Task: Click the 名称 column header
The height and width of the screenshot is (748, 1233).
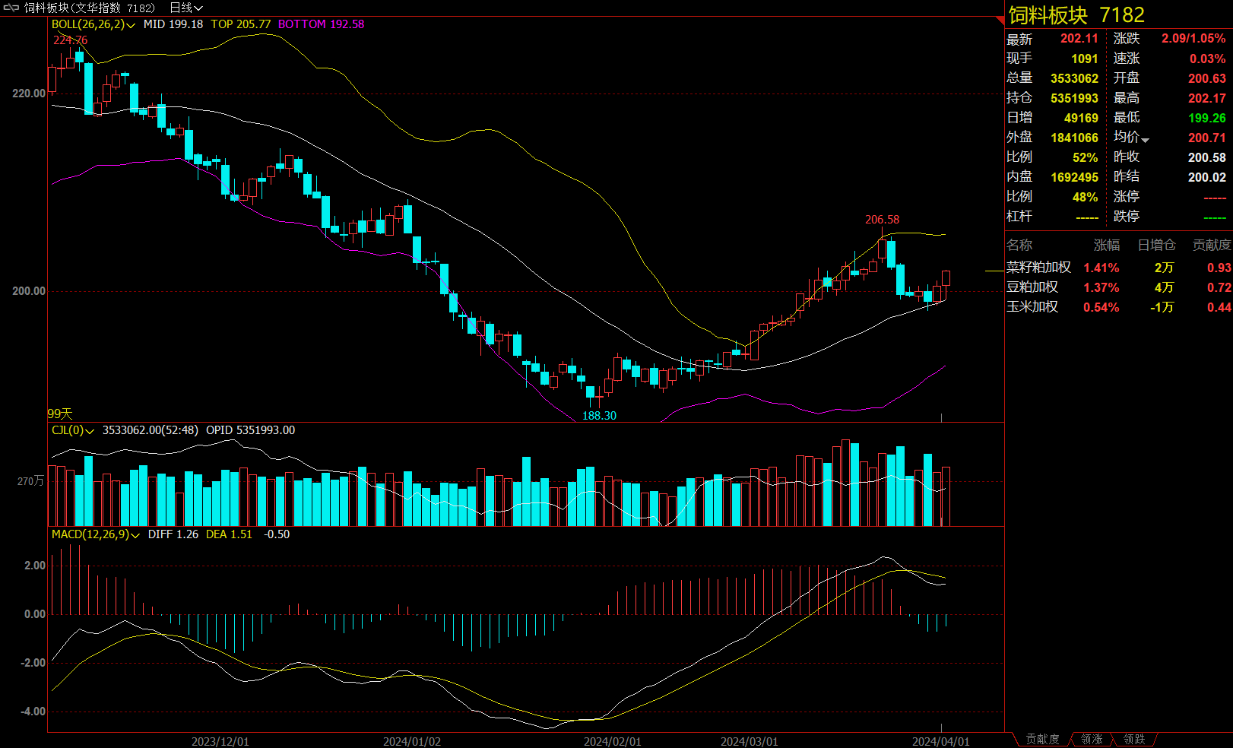Action: [1019, 245]
